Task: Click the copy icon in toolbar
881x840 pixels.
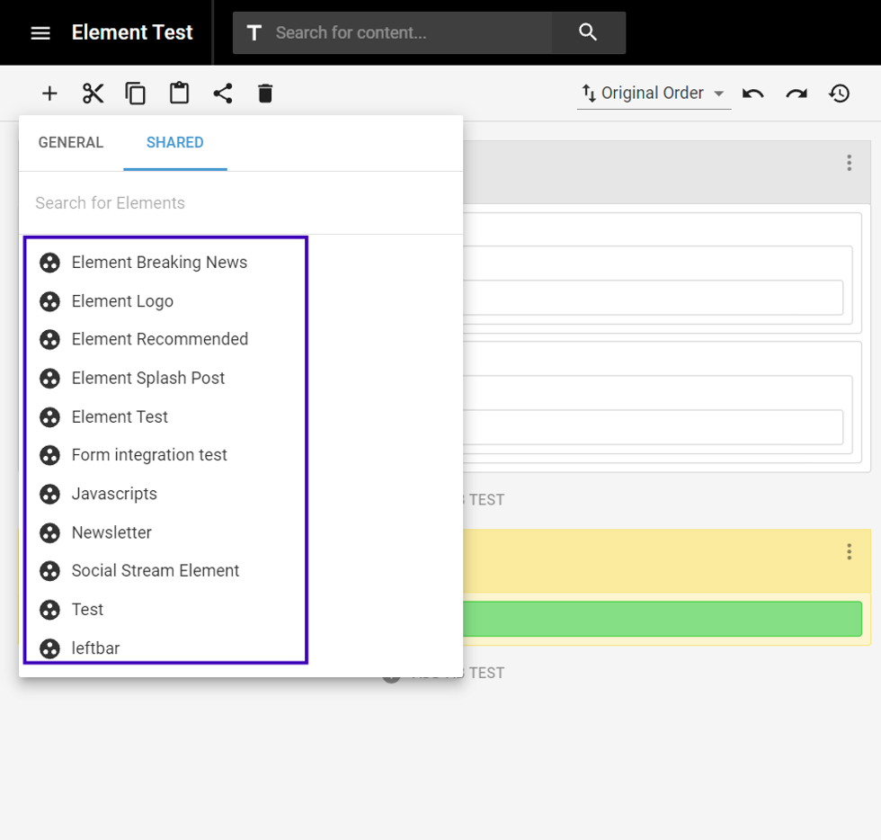Action: click(136, 94)
